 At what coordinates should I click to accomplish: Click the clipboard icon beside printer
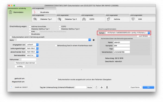point(107,87)
